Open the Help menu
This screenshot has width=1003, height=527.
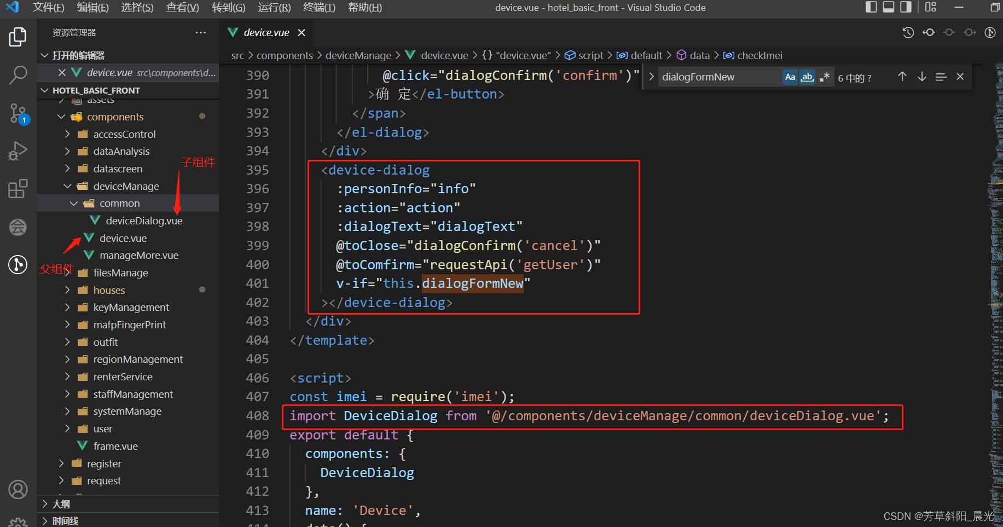tap(365, 8)
